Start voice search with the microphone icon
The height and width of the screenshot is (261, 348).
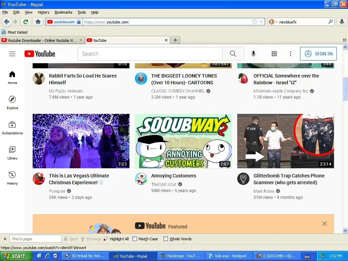(254, 54)
